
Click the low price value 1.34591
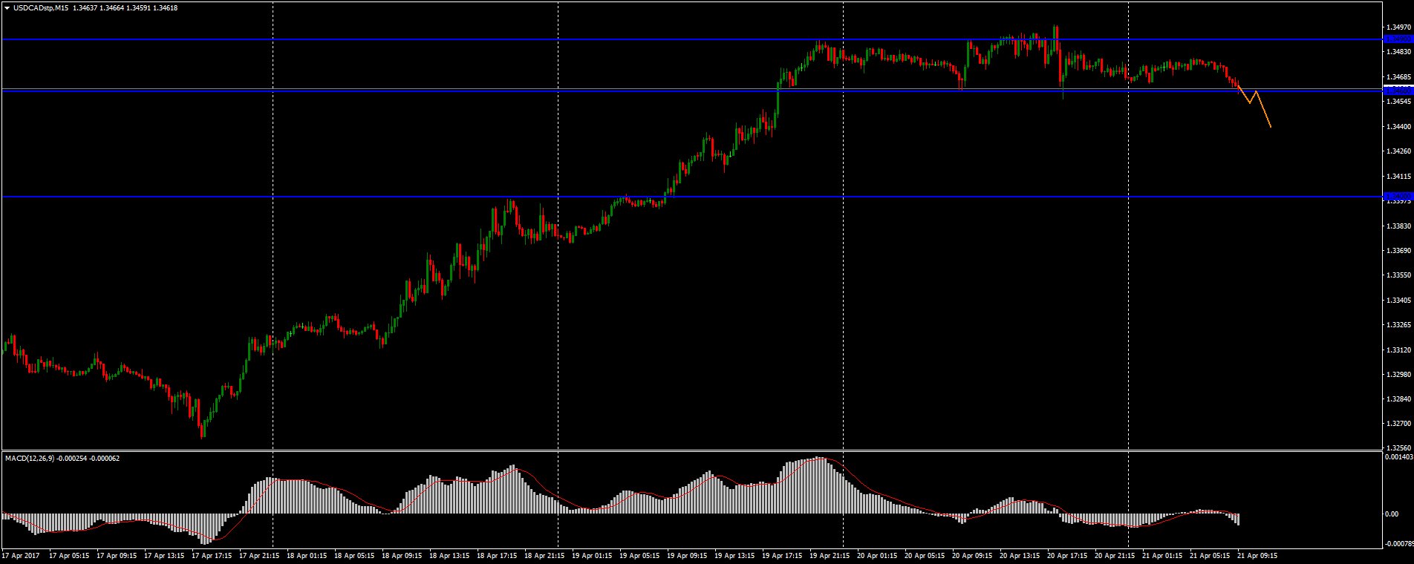click(140, 8)
